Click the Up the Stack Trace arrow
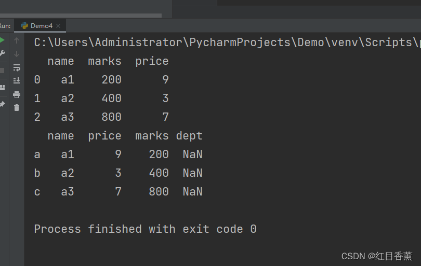This screenshot has height=266, width=421. pyautogui.click(x=17, y=40)
